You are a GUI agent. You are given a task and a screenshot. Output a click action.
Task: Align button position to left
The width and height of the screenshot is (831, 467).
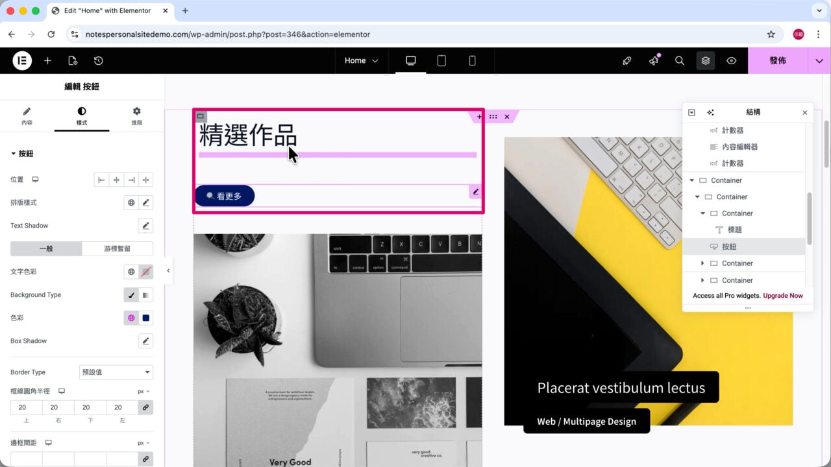pos(101,180)
